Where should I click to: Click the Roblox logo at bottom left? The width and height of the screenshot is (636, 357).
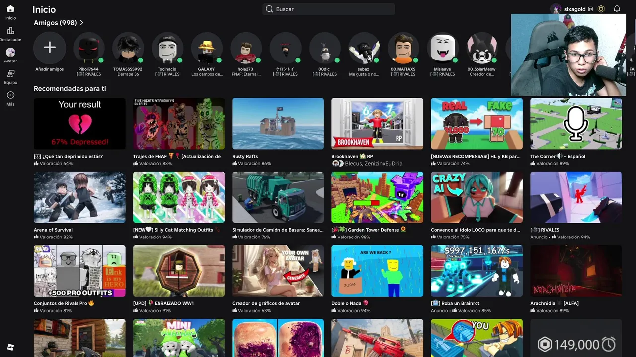tap(10, 346)
